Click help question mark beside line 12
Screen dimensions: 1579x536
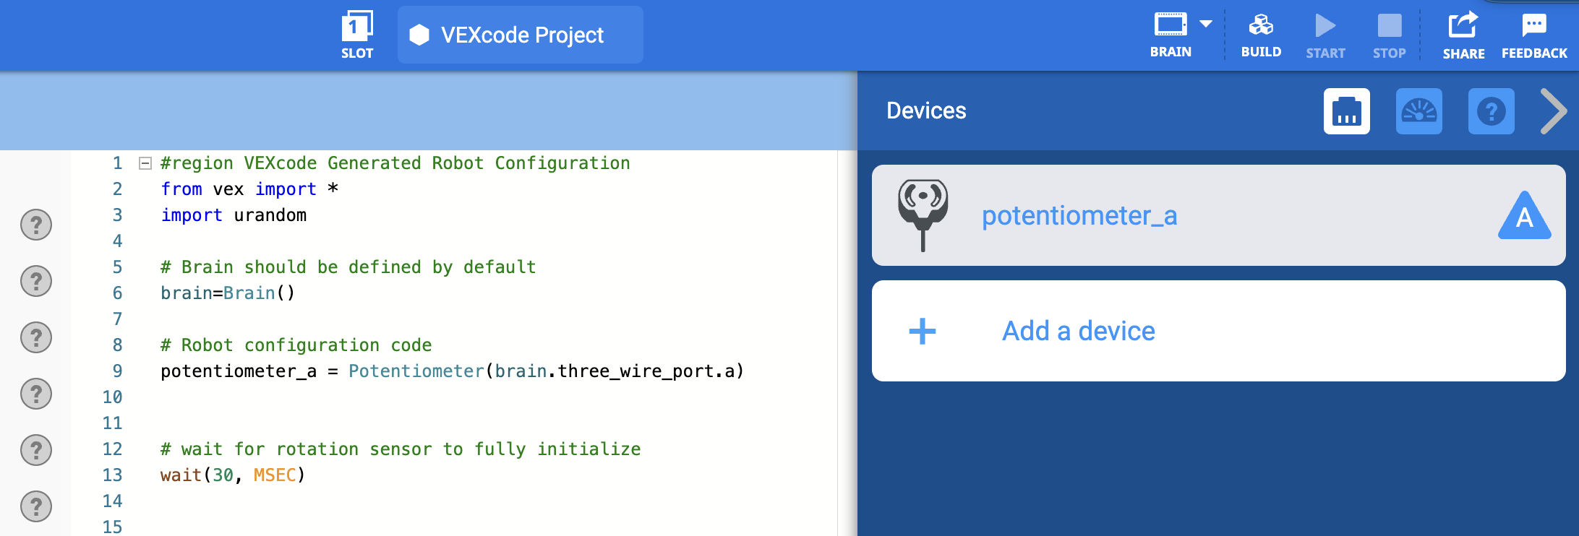36,450
